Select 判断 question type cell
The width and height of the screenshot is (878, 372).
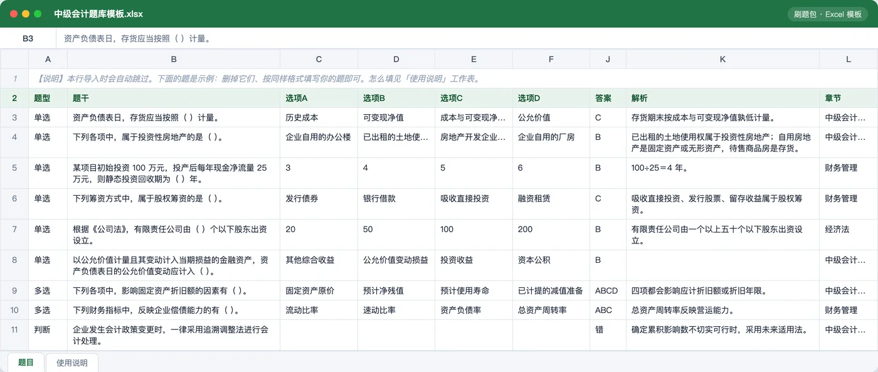coord(48,335)
